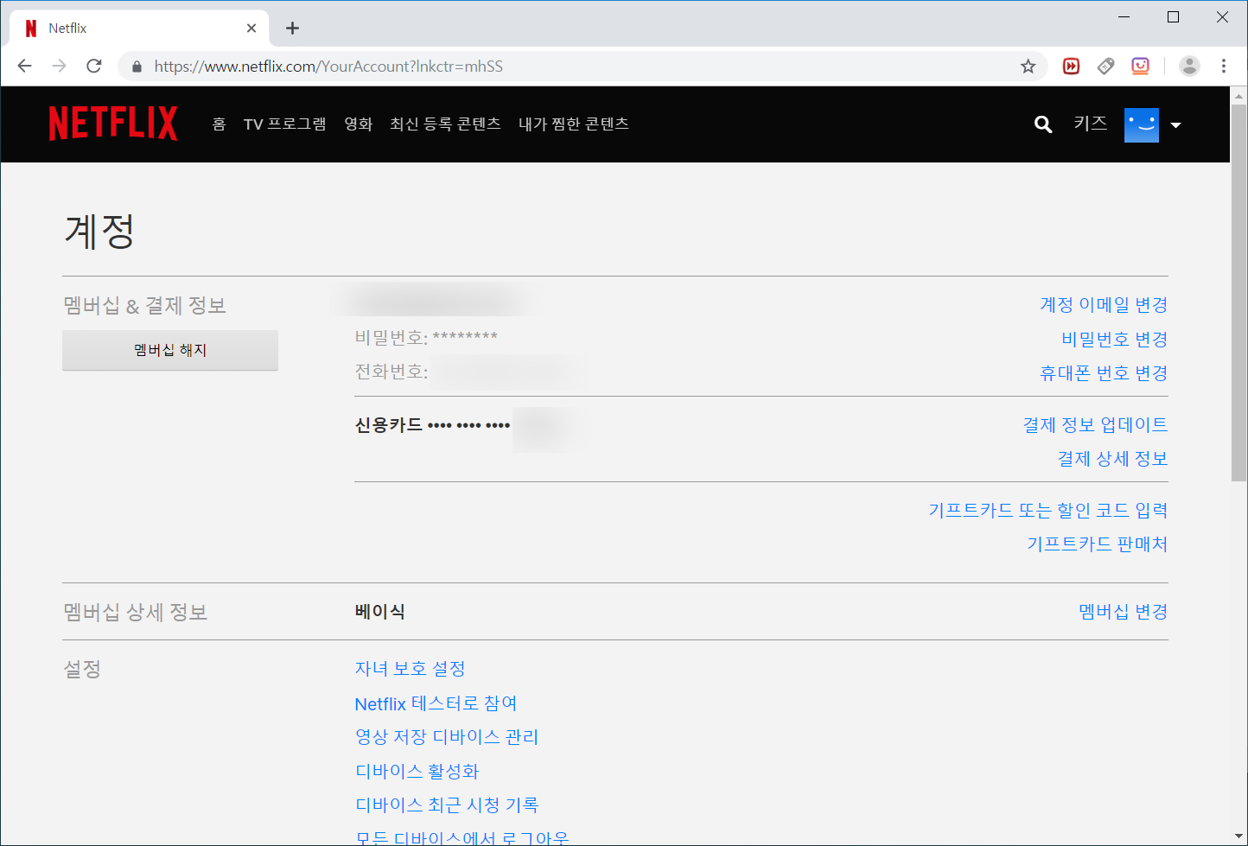Open 영화 menu item

(359, 124)
